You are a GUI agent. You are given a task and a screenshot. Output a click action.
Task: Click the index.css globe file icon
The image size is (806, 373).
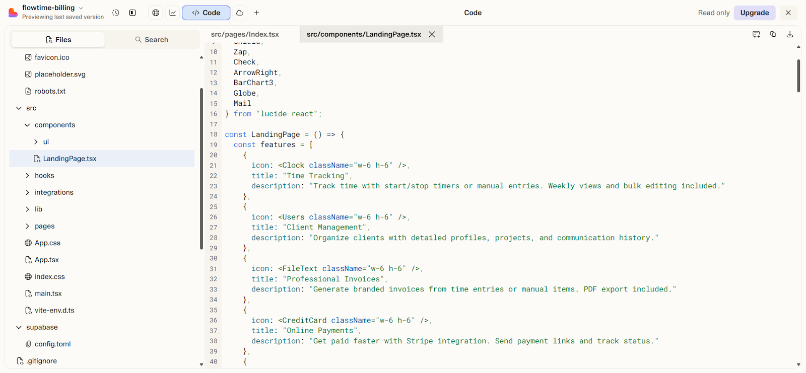28,277
